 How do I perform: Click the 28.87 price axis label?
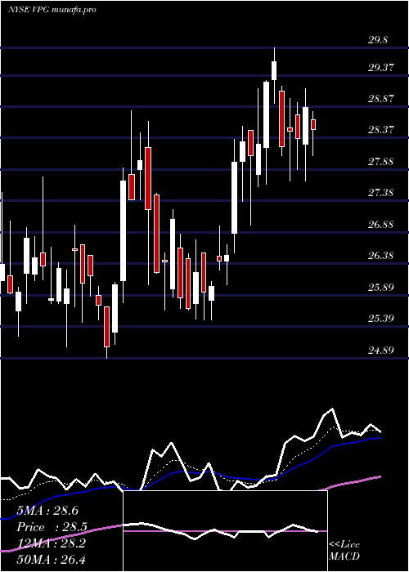(x=381, y=99)
